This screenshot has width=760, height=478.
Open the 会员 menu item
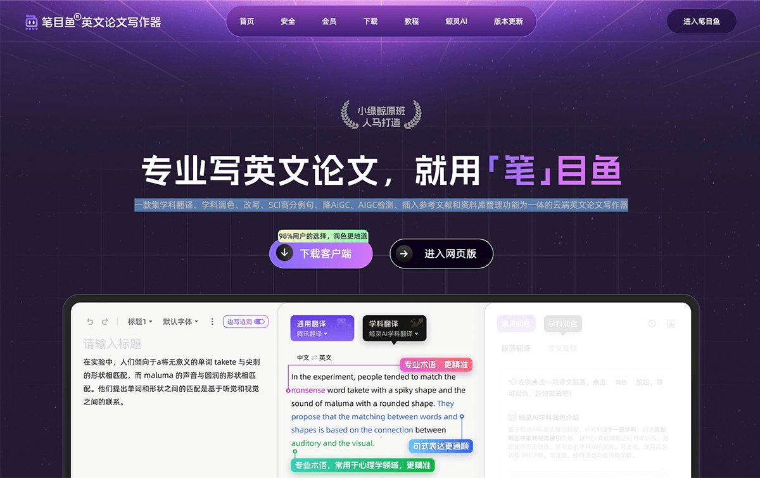click(x=329, y=21)
